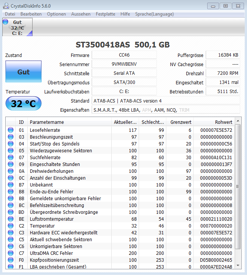Click the Übertragungsmodus field SATA/300

[x=124, y=82]
